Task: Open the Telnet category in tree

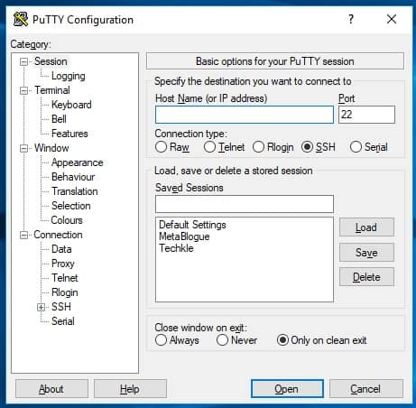Action: (x=65, y=278)
